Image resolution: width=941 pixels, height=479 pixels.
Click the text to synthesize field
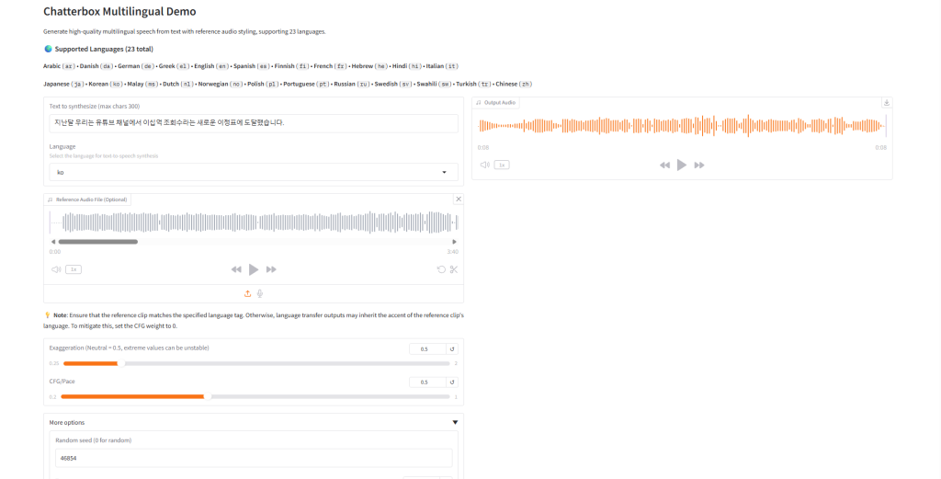point(253,122)
